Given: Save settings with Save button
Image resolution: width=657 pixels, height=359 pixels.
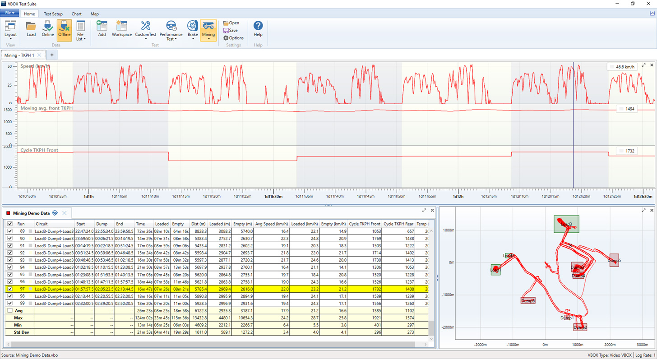Looking at the screenshot, I should [x=231, y=31].
